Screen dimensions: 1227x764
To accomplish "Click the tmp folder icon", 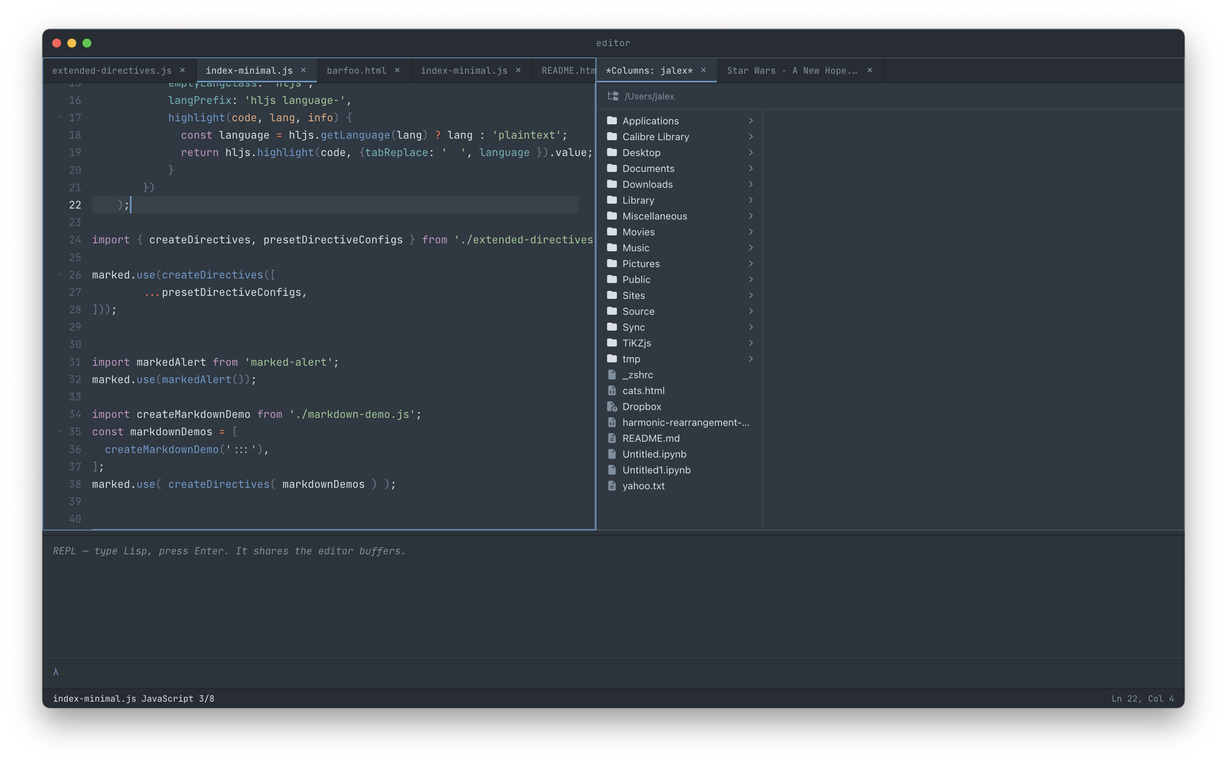I will pyautogui.click(x=612, y=358).
